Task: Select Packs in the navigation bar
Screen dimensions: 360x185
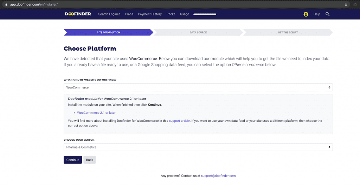Action: coord(171,14)
